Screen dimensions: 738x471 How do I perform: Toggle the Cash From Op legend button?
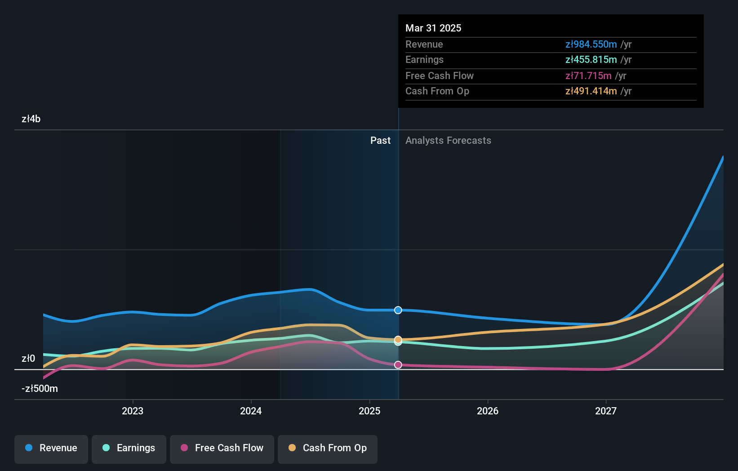[x=328, y=449]
